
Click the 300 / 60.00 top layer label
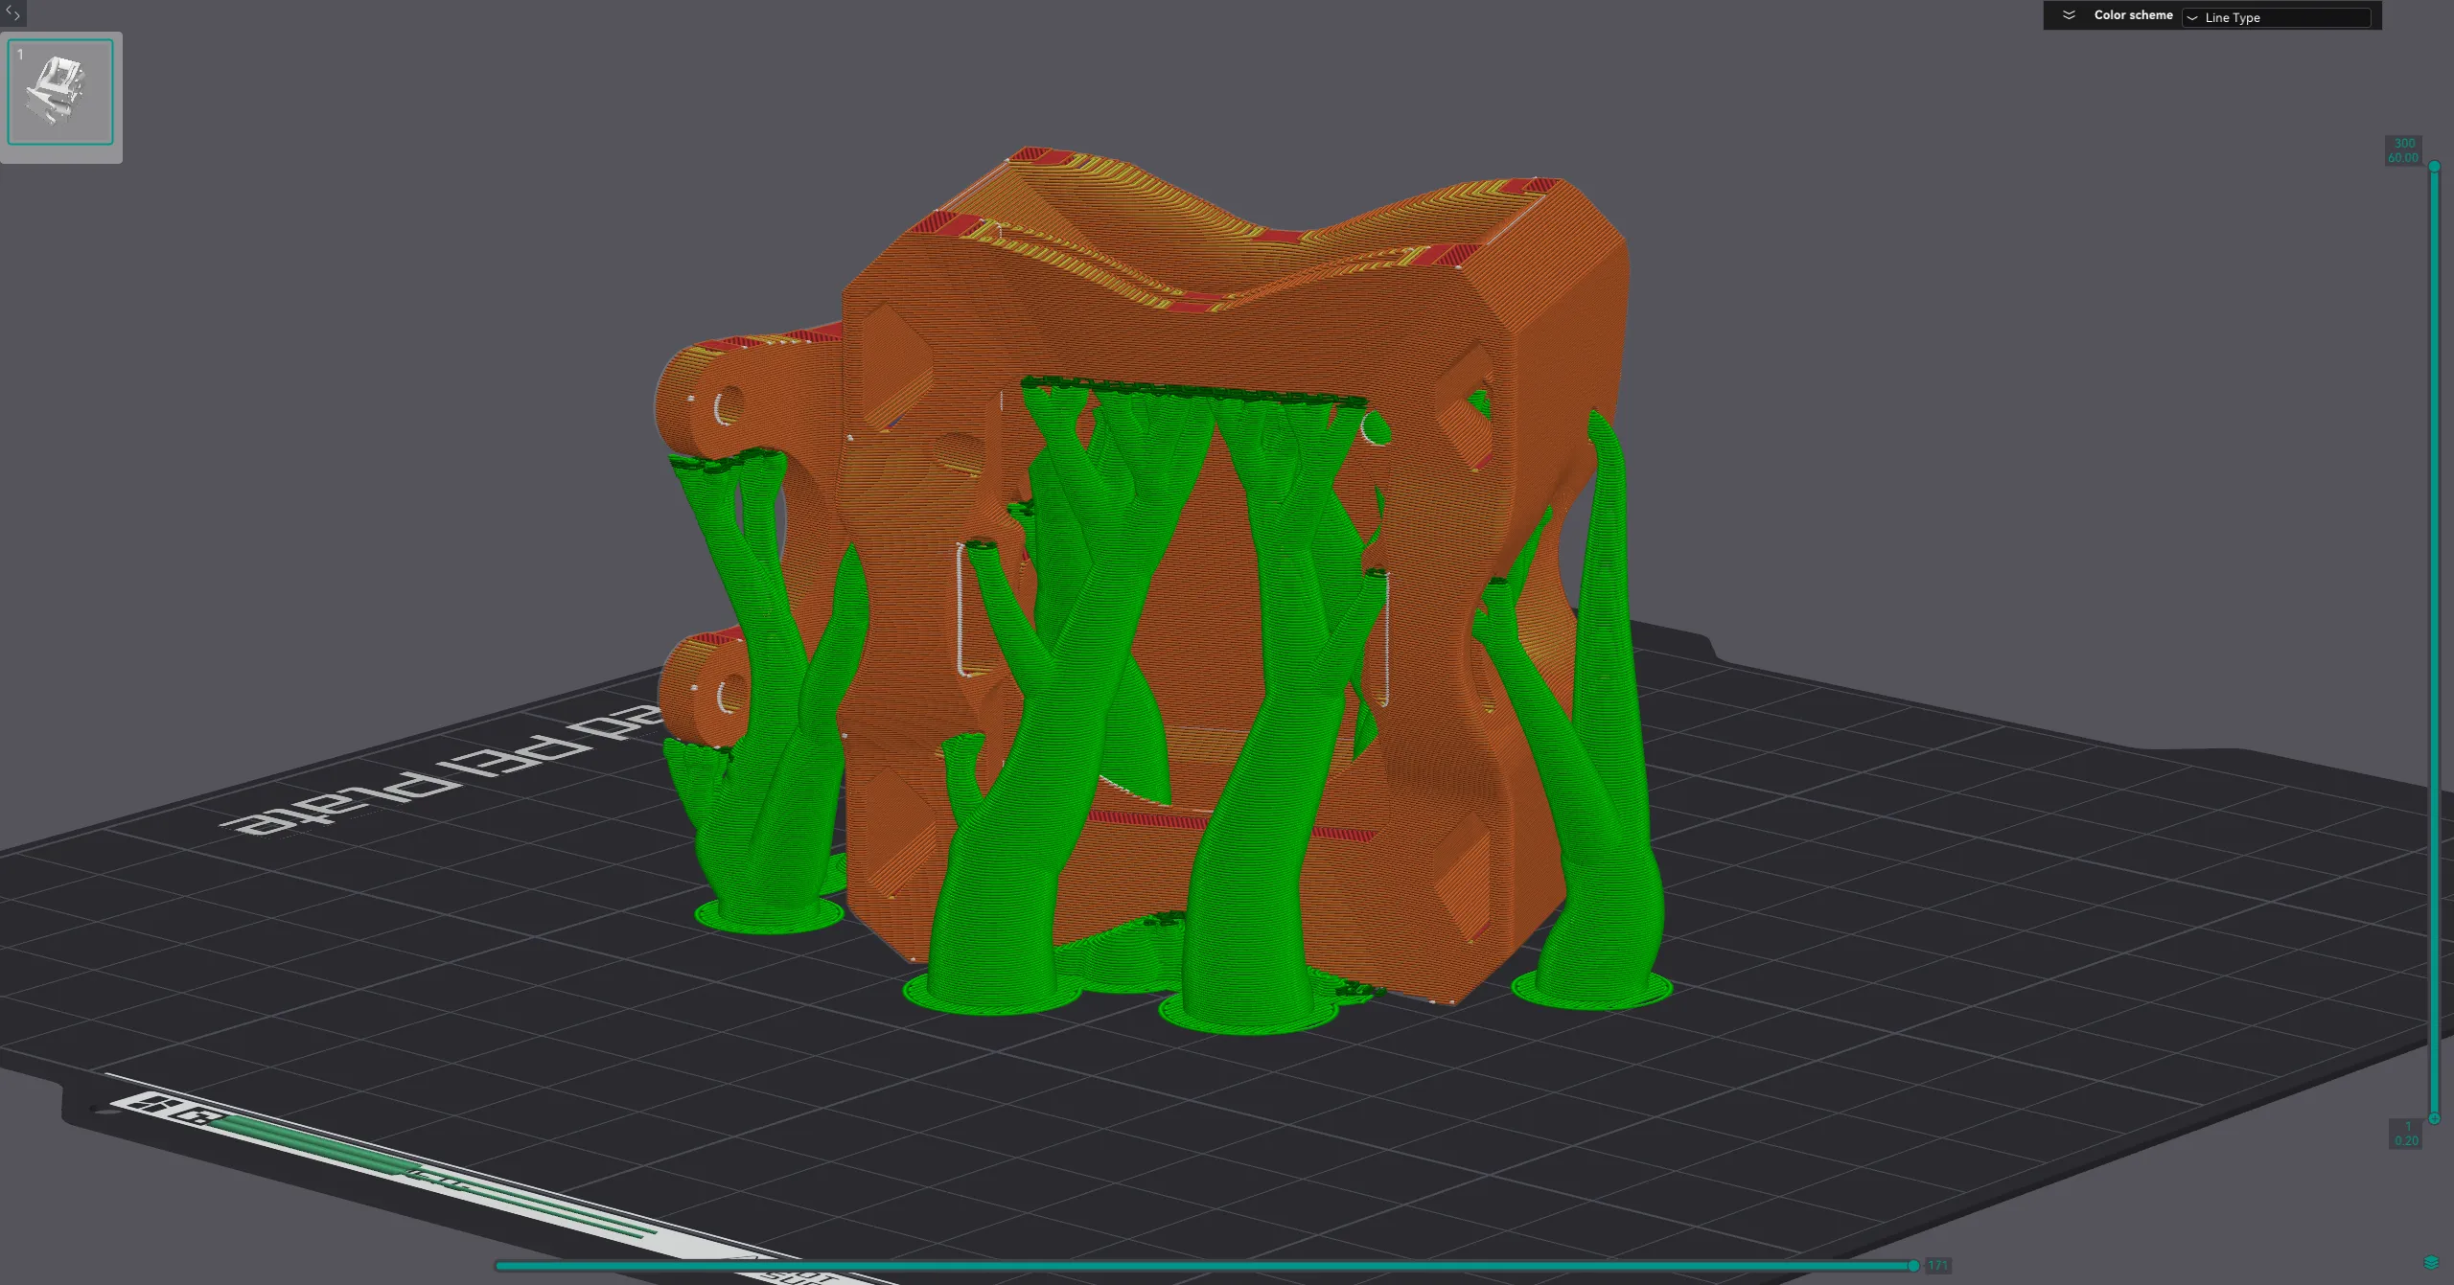click(x=2403, y=150)
